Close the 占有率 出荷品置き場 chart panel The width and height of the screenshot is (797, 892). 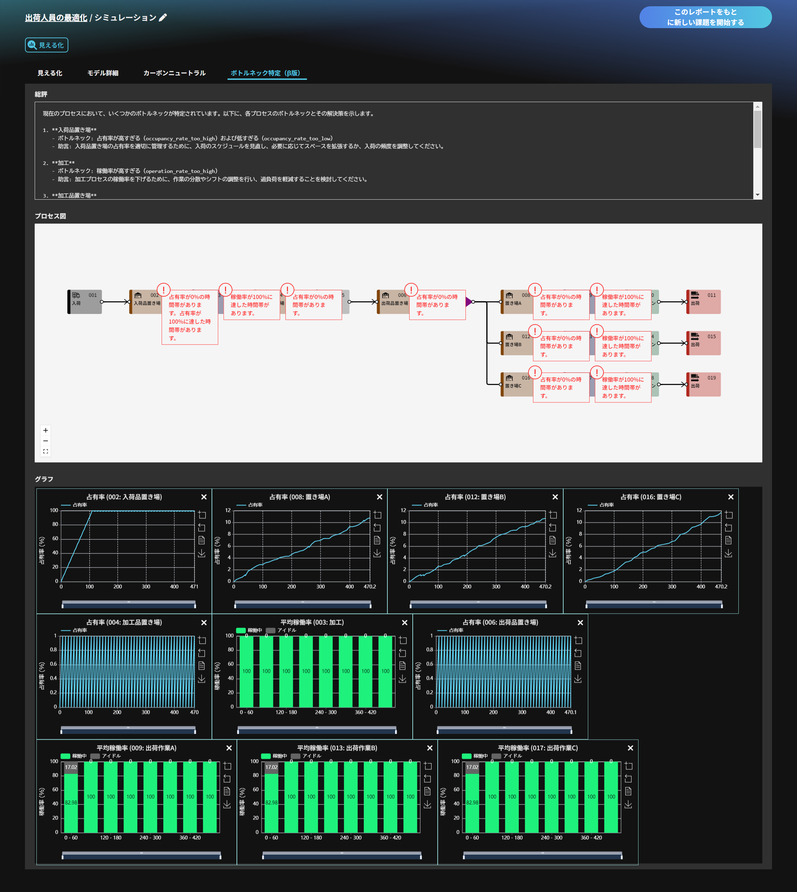click(580, 623)
